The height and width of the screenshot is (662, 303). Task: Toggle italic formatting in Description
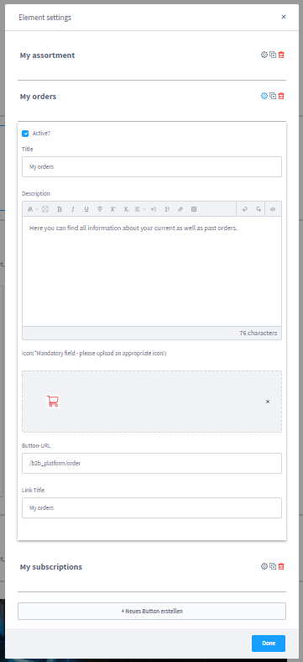coord(72,209)
